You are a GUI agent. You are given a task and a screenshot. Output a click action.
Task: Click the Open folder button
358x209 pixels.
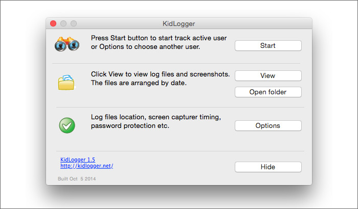point(268,92)
